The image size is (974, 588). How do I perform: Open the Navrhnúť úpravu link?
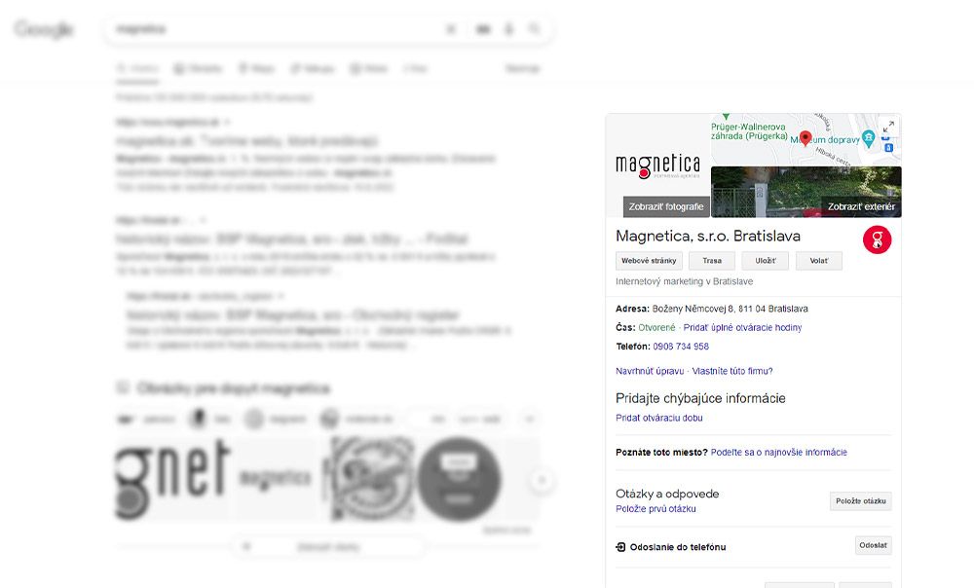coord(651,371)
